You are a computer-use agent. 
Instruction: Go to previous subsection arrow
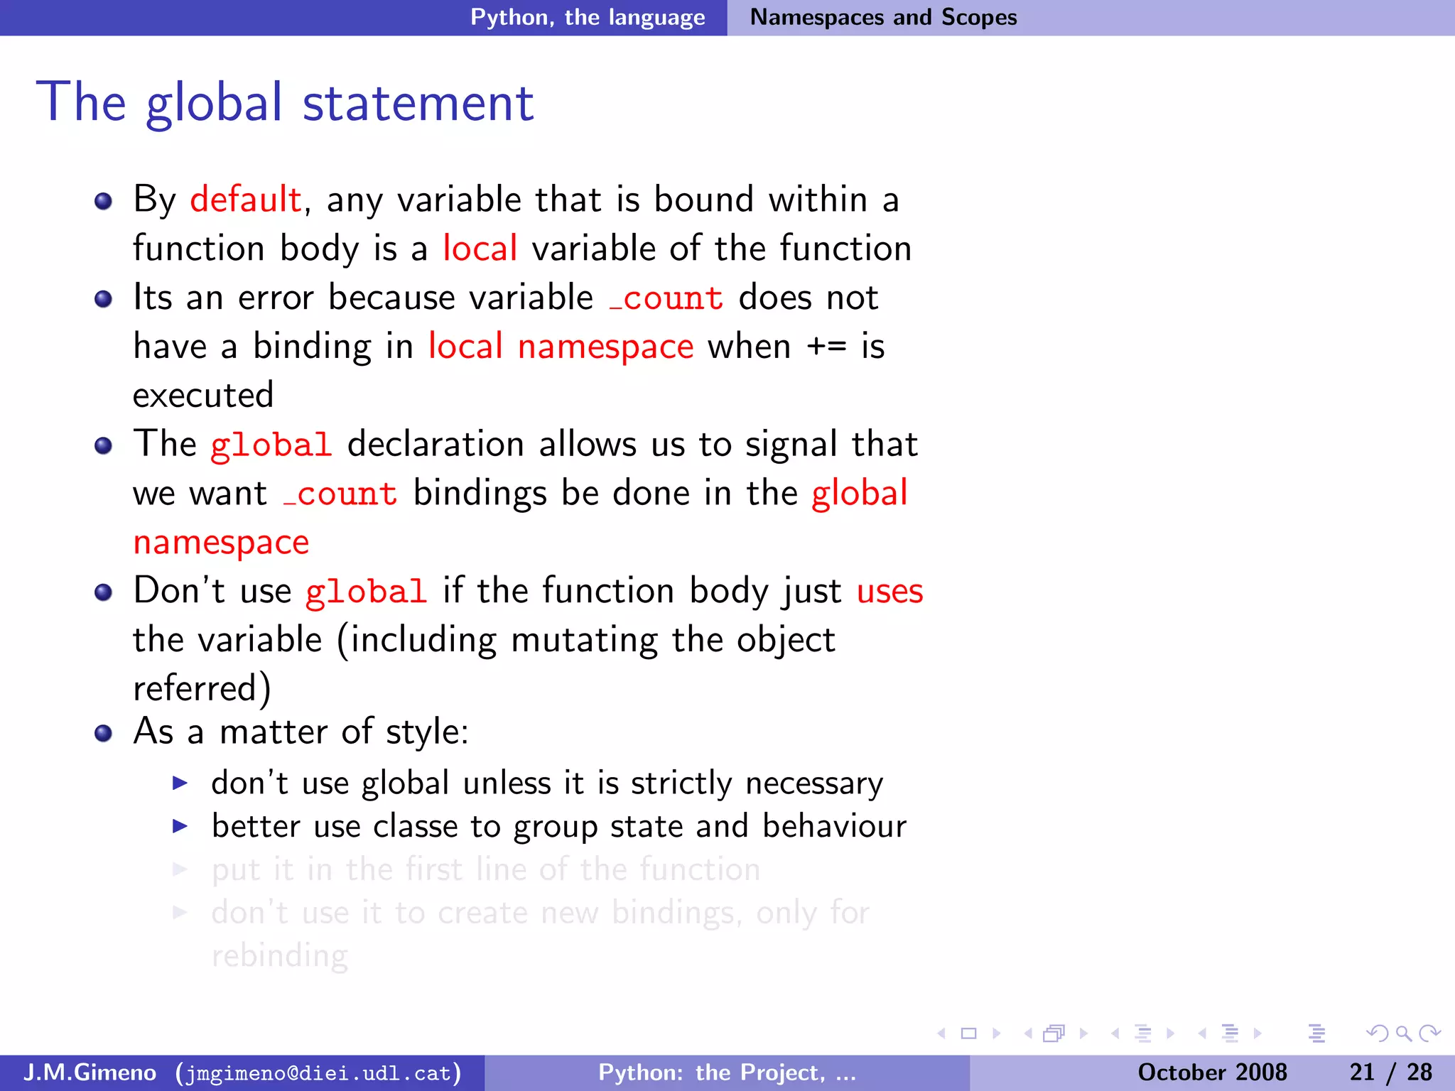1115,1033
